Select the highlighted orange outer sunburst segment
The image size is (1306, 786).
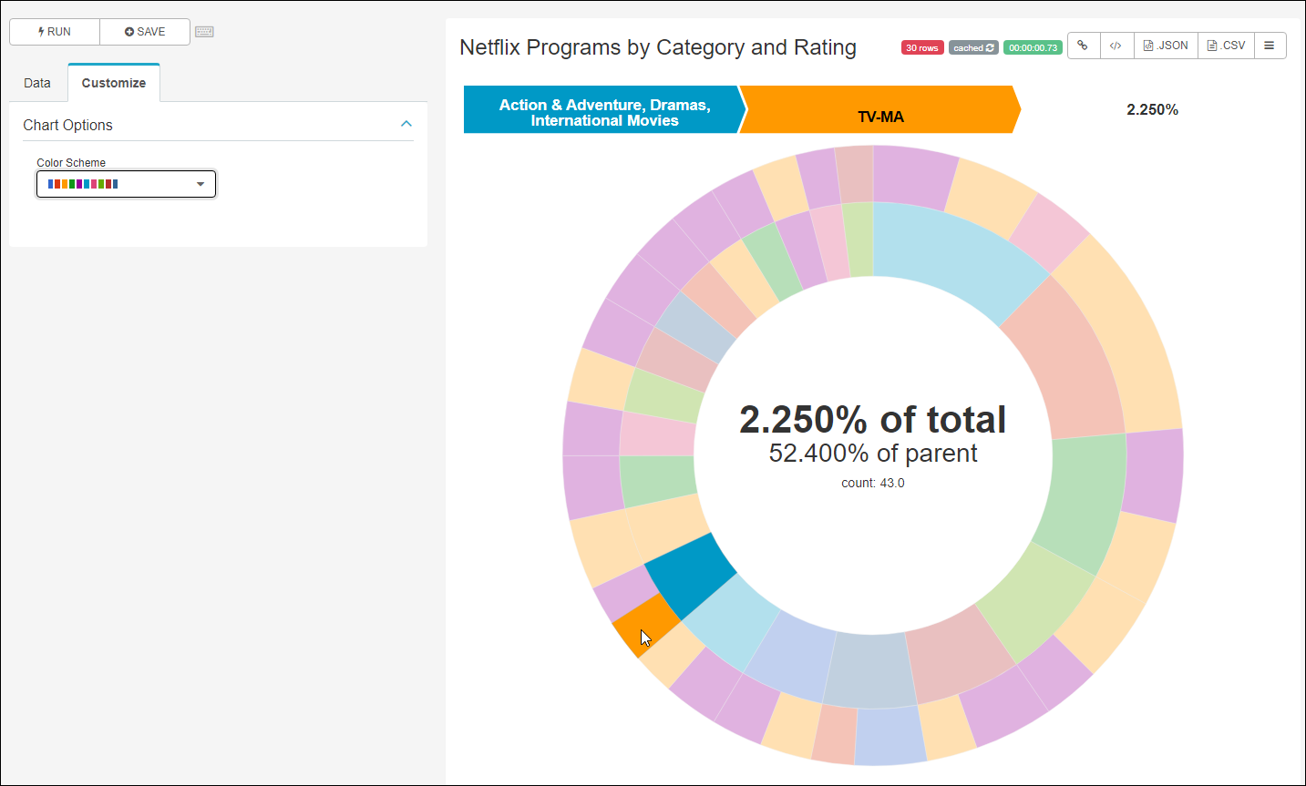645,627
